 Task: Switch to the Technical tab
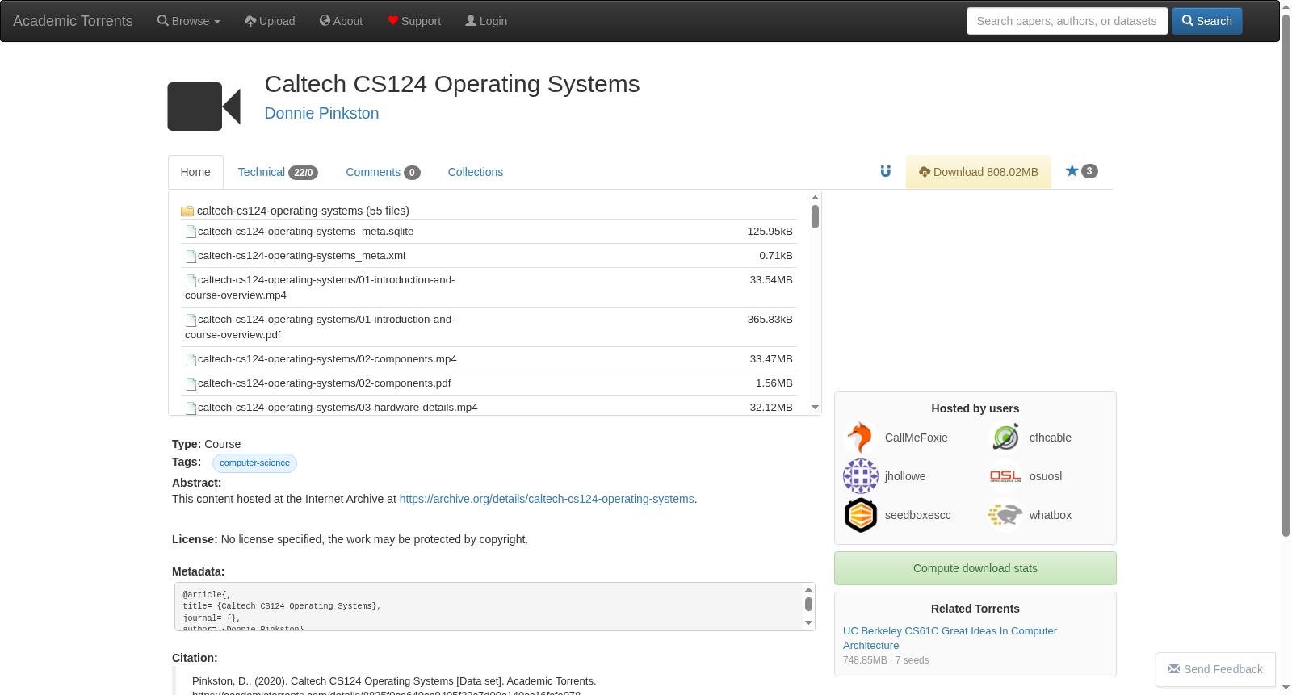click(x=278, y=172)
